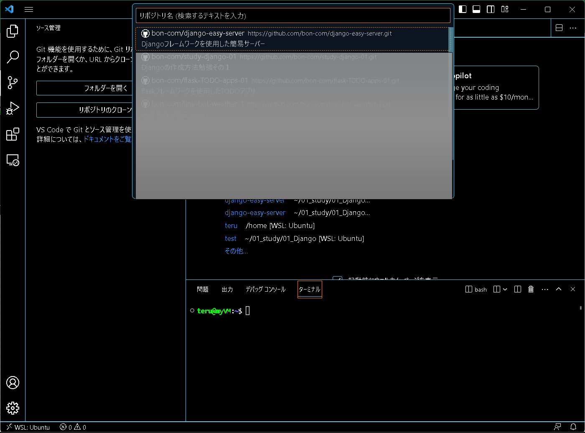
Task: Select the bash terminal label
Action: [476, 290]
